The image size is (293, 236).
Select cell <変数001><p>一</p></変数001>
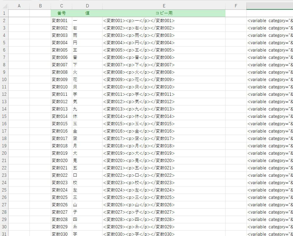coord(164,21)
